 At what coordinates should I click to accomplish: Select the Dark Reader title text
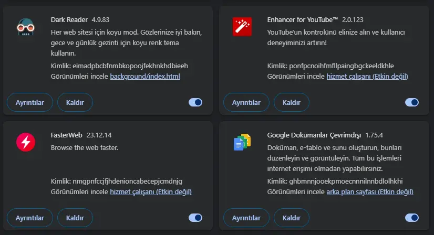point(69,19)
